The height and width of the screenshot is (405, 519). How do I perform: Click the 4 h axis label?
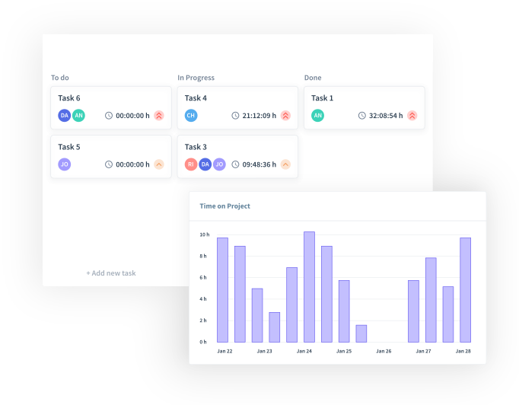(x=203, y=299)
